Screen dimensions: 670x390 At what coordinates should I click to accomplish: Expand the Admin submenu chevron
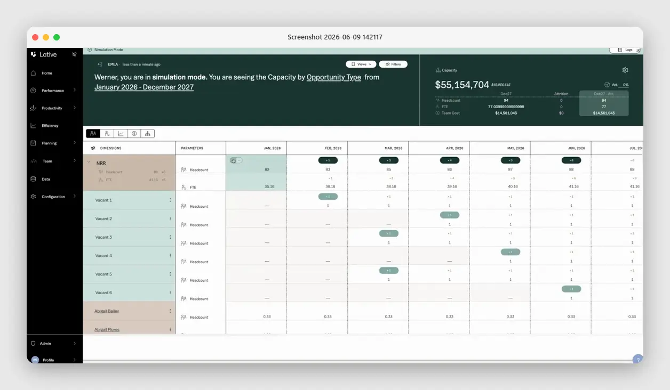[x=75, y=344]
